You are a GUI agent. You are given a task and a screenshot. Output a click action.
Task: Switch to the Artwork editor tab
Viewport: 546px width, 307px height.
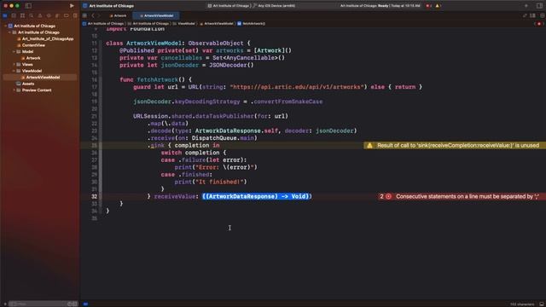[x=118, y=15]
